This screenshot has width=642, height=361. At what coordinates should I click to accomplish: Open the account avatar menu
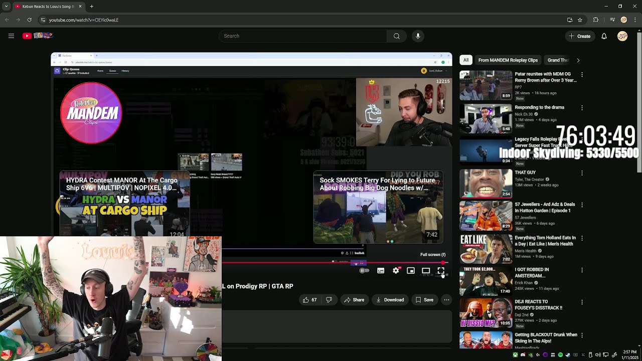[622, 36]
